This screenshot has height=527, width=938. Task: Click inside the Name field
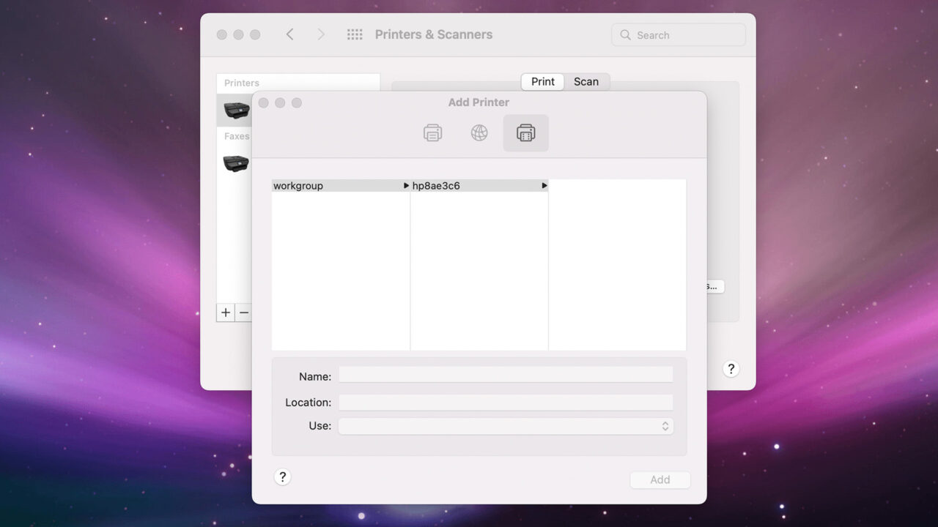506,374
